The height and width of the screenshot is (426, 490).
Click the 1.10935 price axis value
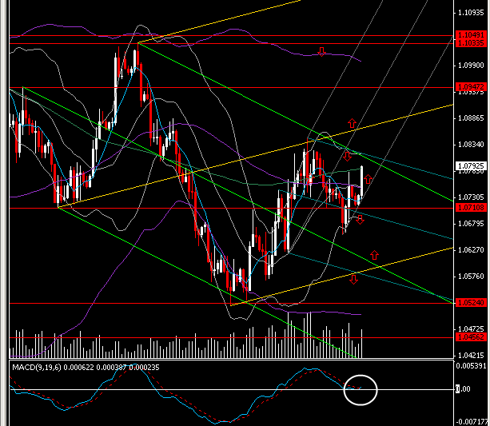click(471, 13)
